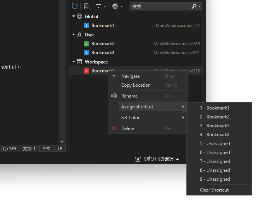
Task: Choose Clear Shortcut option
Action: point(219,190)
